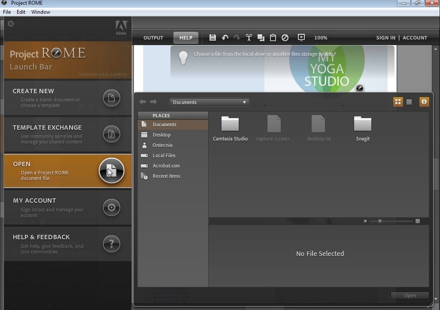Click the 100% zoom level
This screenshot has width=440, height=310.
tap(321, 38)
